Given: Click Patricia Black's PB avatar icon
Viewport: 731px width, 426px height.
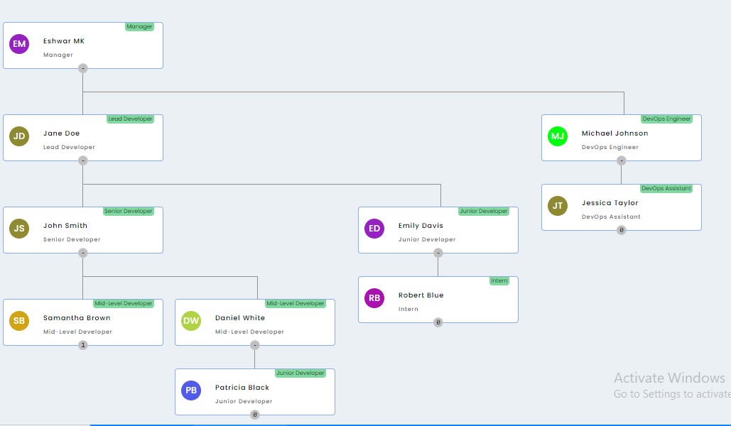Looking at the screenshot, I should point(191,390).
